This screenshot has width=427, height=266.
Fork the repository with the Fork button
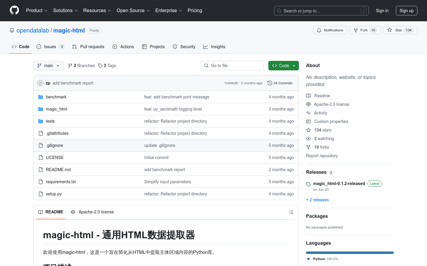coord(361,30)
